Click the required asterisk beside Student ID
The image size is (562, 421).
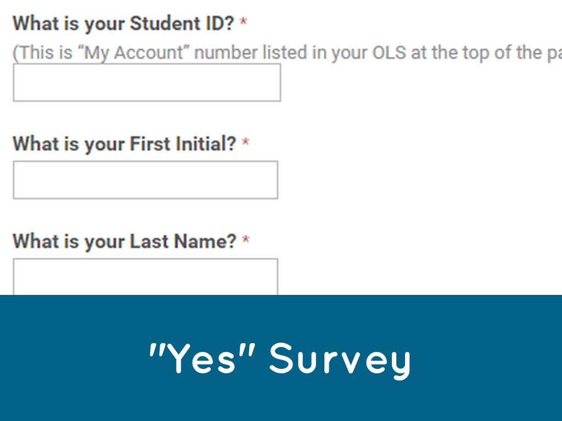pyautogui.click(x=243, y=24)
